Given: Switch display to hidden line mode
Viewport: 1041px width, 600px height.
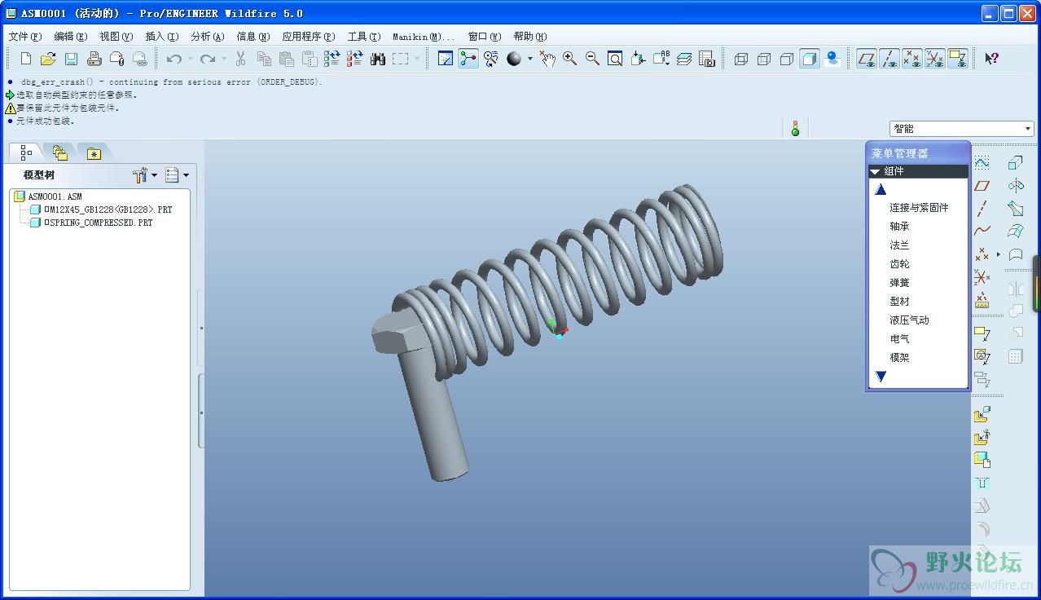Looking at the screenshot, I should pyautogui.click(x=764, y=59).
